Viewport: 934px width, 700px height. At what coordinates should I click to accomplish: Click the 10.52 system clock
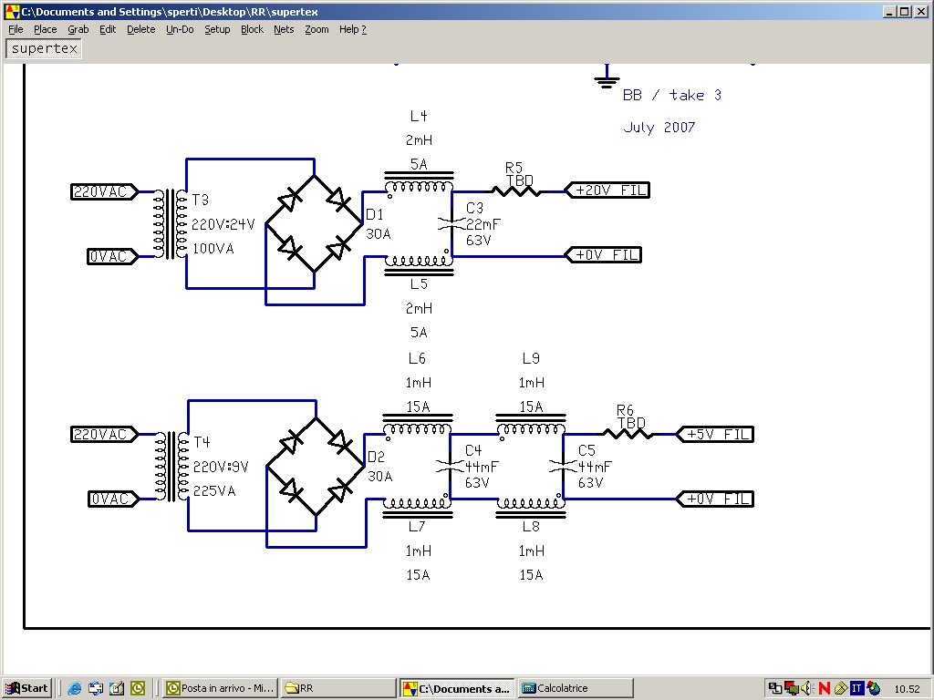pos(907,689)
